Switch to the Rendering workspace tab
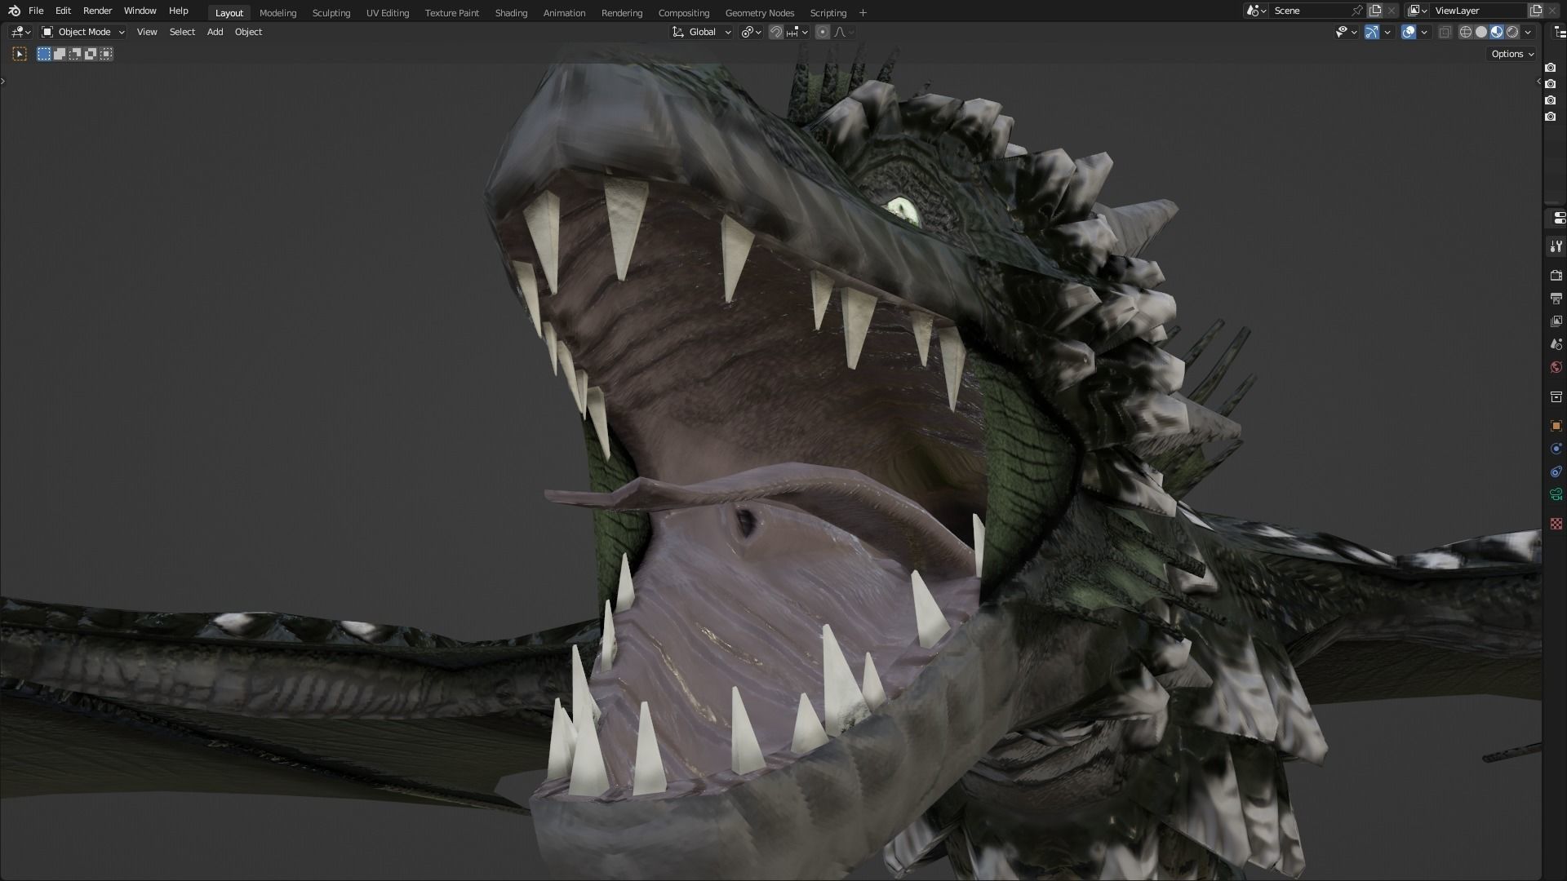 [622, 13]
